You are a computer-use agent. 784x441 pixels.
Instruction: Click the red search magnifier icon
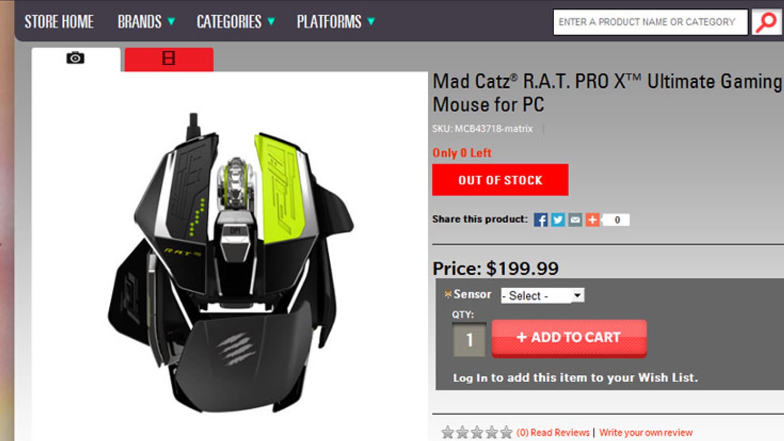pyautogui.click(x=767, y=22)
